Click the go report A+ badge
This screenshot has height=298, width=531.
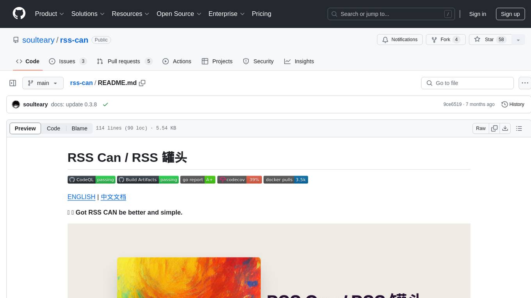pos(198,180)
